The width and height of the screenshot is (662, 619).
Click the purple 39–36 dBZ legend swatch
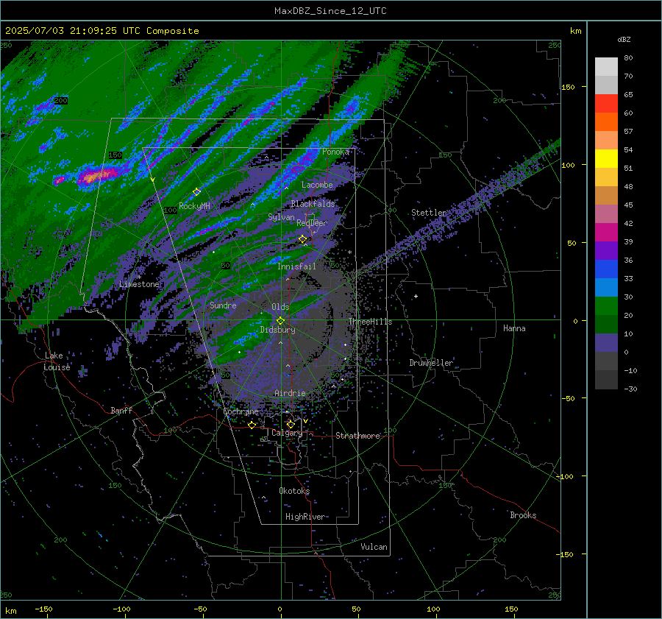pyautogui.click(x=606, y=250)
